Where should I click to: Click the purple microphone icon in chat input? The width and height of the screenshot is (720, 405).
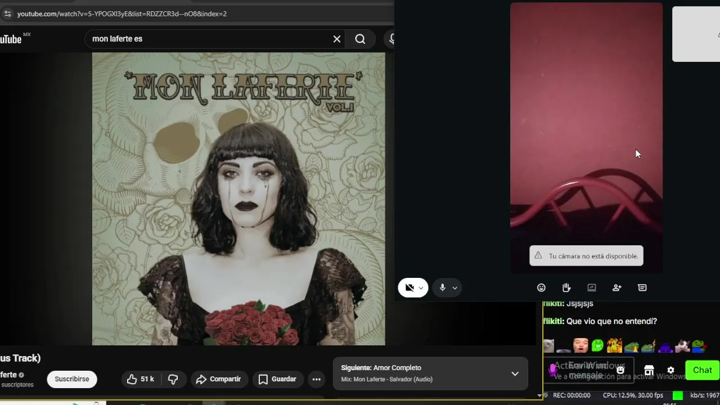tap(552, 370)
